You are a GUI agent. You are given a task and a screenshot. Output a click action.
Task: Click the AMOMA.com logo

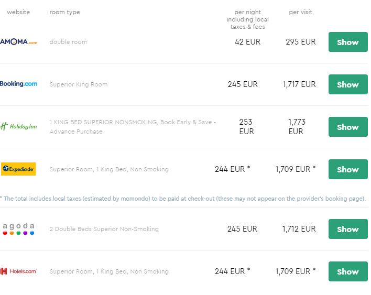point(18,42)
